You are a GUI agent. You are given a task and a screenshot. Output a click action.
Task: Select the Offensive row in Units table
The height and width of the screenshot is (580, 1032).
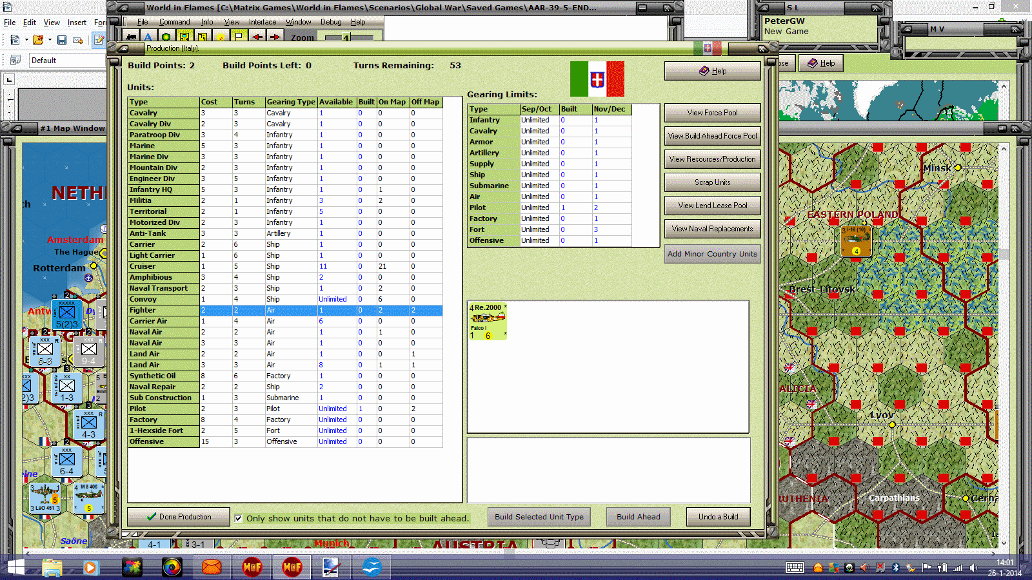point(285,441)
